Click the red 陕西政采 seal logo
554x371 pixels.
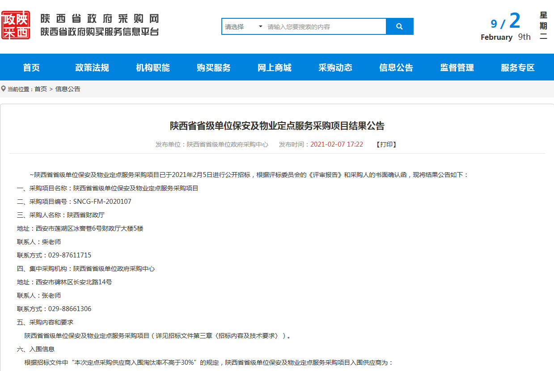pyautogui.click(x=16, y=25)
